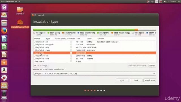Click Windows Boot Manager system entry
181x102 pixels.
point(107,42)
